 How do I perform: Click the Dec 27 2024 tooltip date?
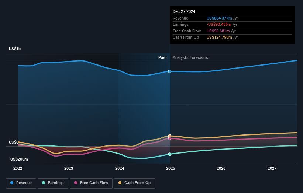184,11
